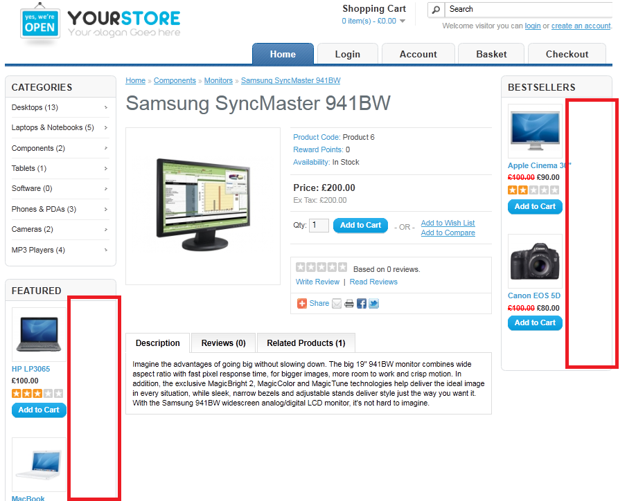Add Canon EOS 5D to cart
Image resolution: width=636 pixels, height=501 pixels.
(535, 322)
